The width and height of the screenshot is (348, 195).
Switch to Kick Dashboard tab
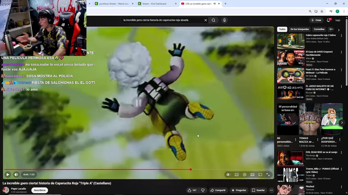coord(154,4)
